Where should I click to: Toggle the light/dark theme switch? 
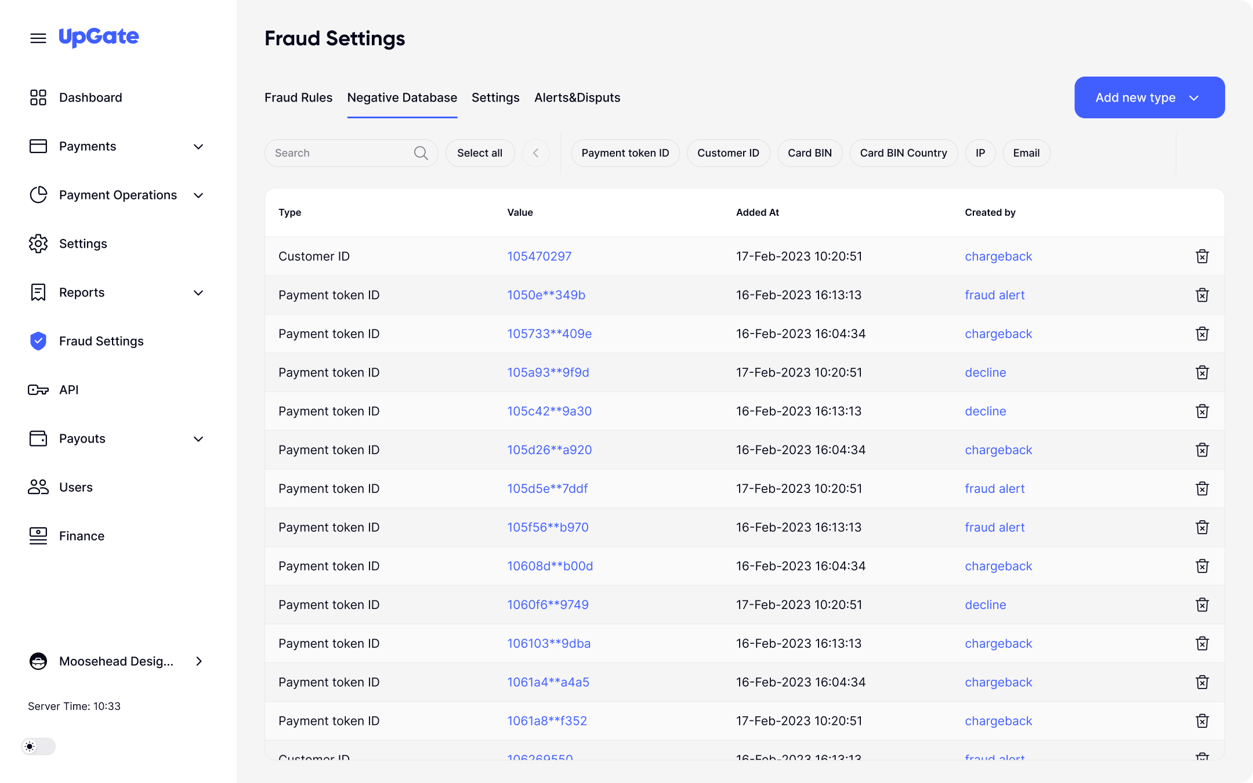[38, 746]
